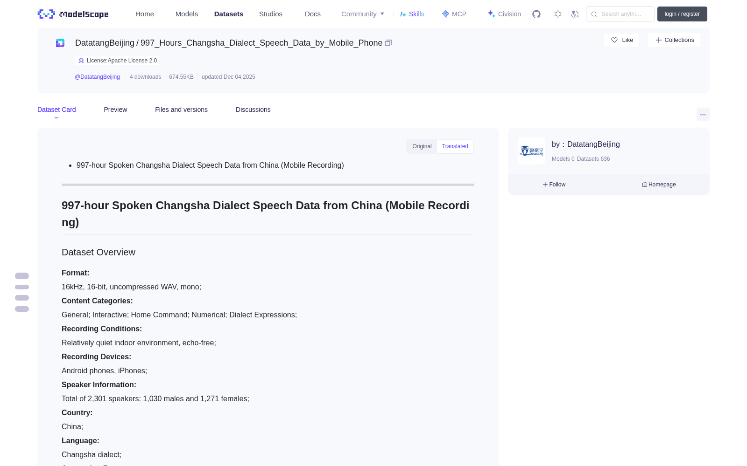
Task: Open the Models section
Action: [187, 14]
